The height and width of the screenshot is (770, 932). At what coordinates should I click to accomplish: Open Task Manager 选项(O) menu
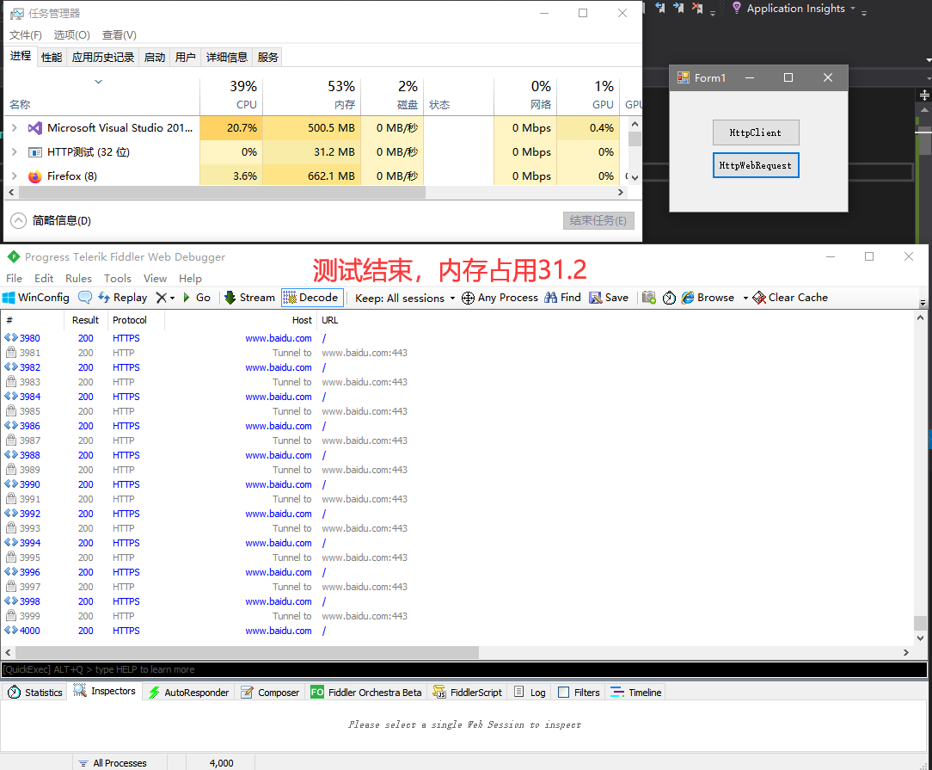coord(72,35)
